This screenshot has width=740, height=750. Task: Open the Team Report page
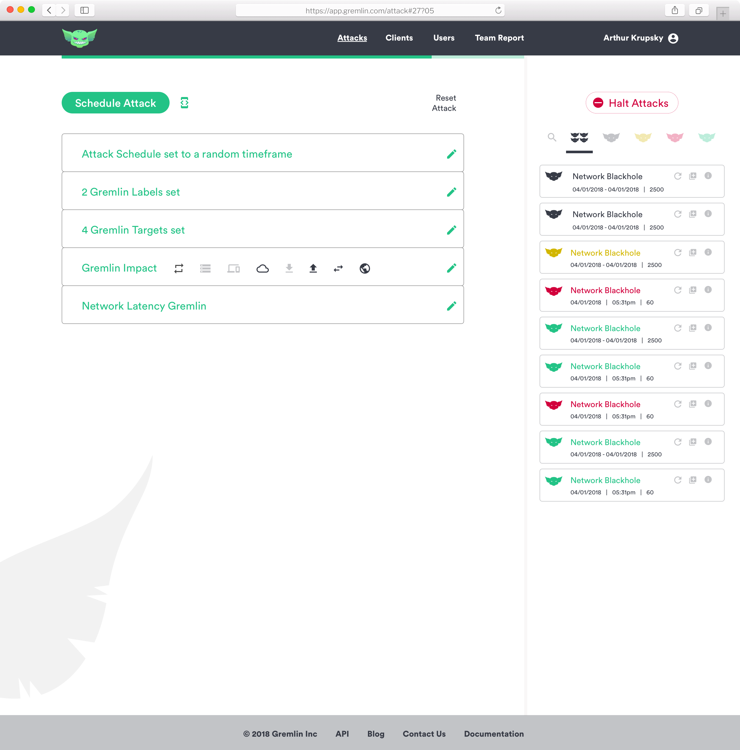point(499,38)
